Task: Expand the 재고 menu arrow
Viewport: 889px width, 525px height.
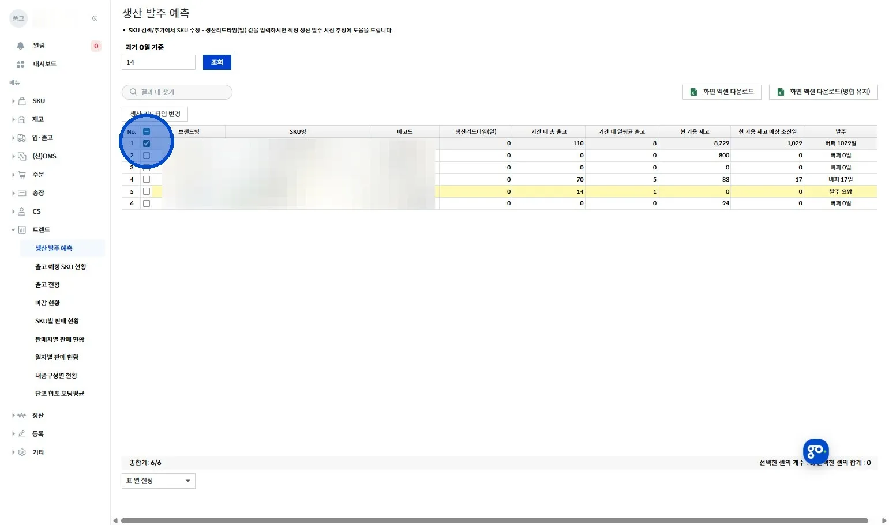Action: tap(13, 119)
